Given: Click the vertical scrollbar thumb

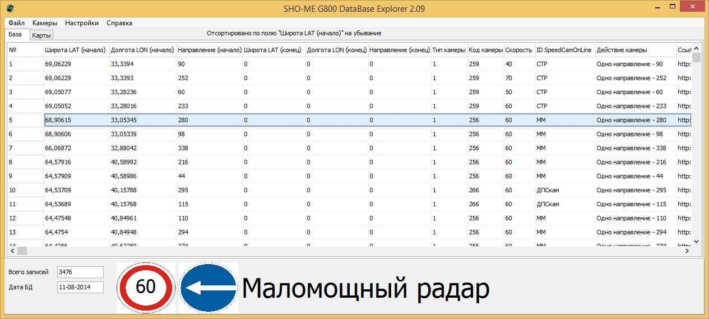Looking at the screenshot, I should 697,57.
